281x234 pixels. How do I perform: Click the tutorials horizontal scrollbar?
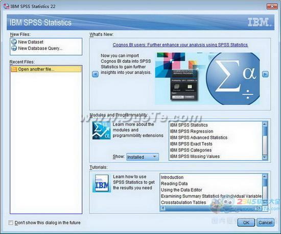click(211, 209)
